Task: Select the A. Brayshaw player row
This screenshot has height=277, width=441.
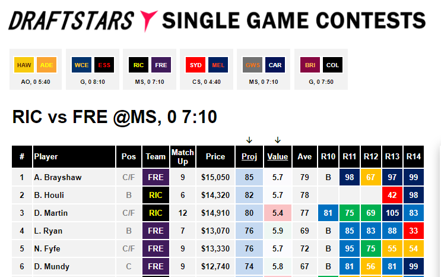Action: click(218, 177)
